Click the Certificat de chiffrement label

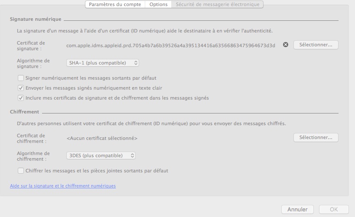pos(32,139)
